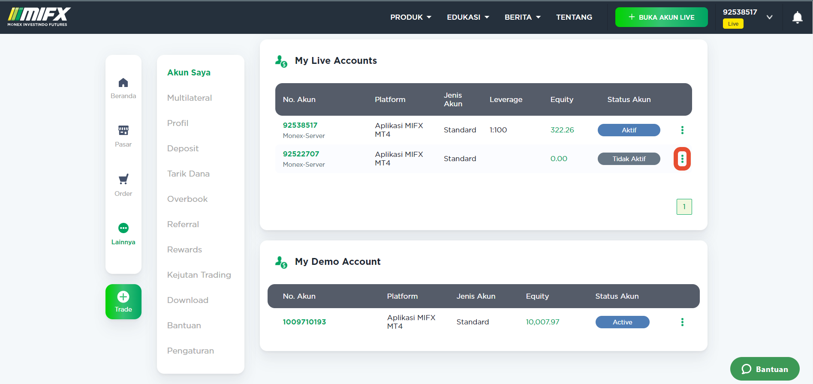Open live account number 92538517
813x384 pixels.
tap(300, 125)
